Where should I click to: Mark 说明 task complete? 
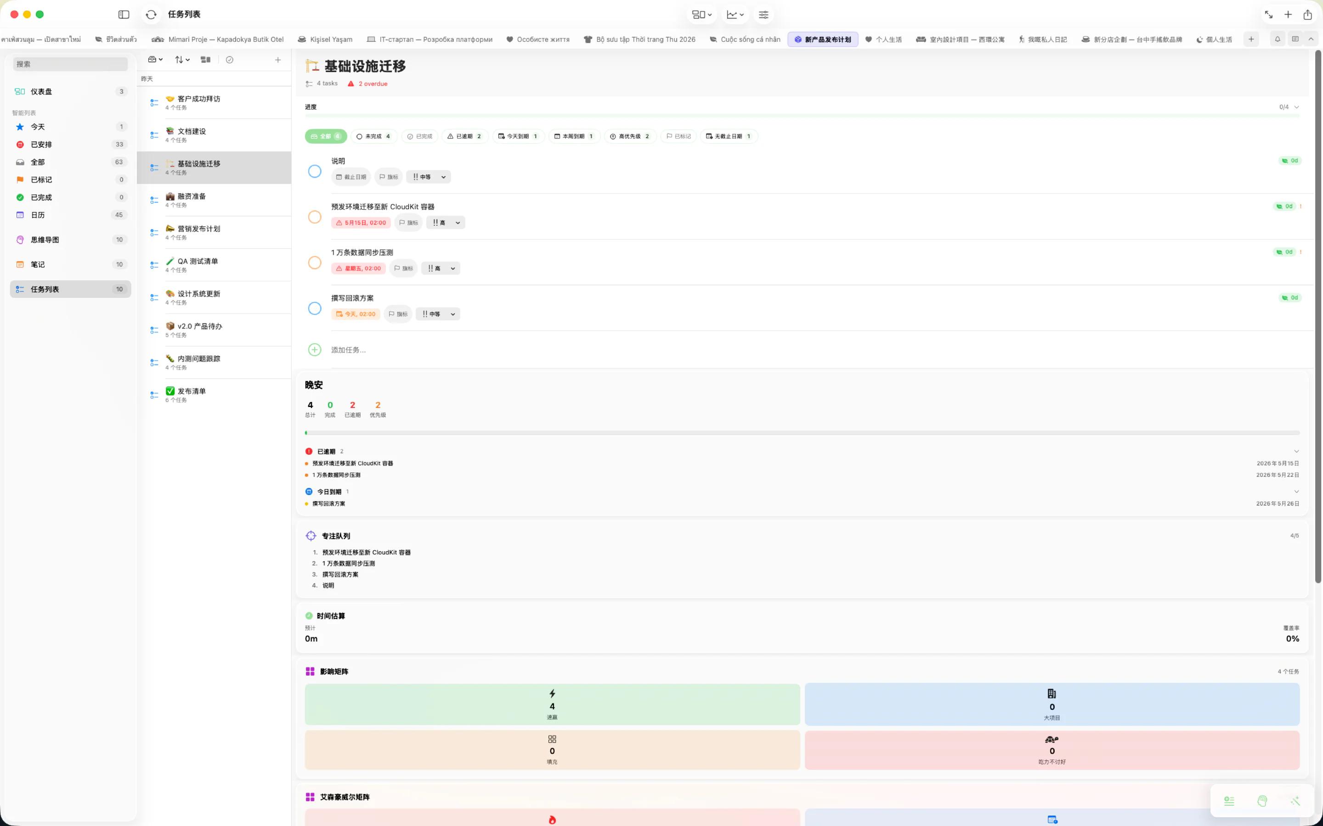point(314,172)
